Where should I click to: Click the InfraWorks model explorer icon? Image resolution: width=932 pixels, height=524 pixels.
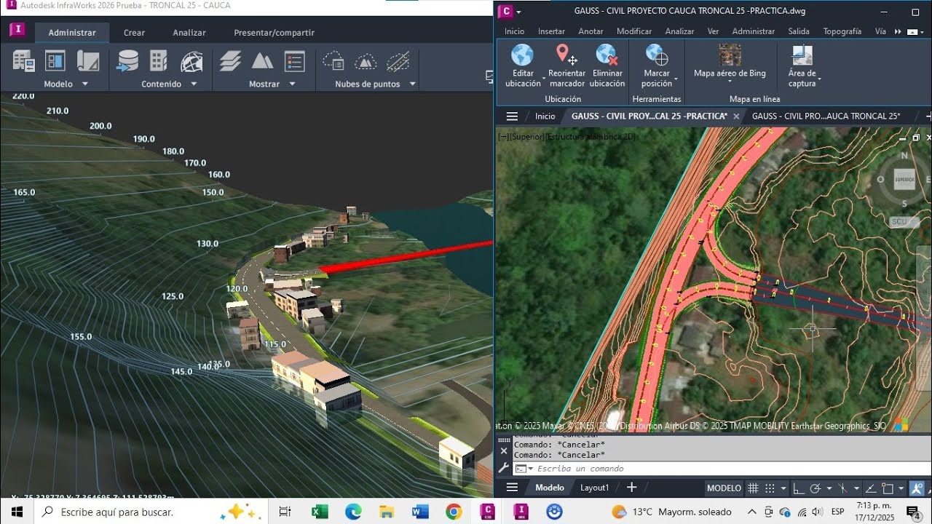tap(55, 61)
